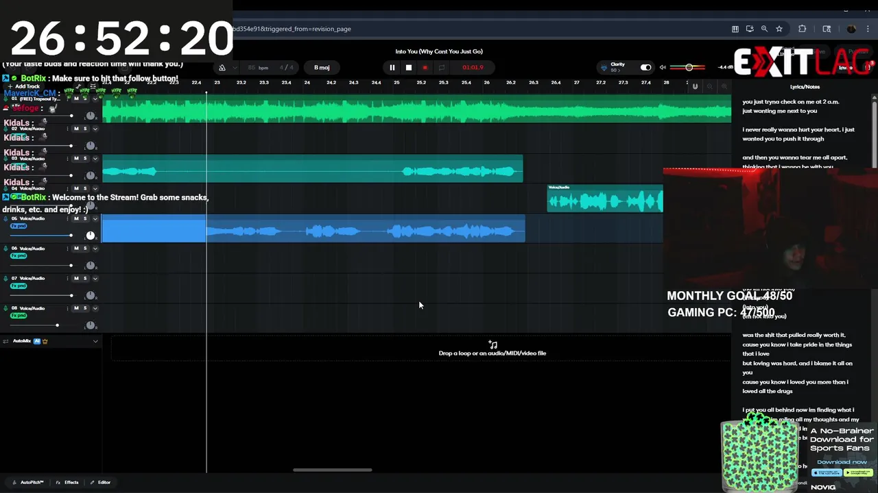The width and height of the screenshot is (878, 493).
Task: Mute track 05 Voice/Audio
Action: [76, 218]
